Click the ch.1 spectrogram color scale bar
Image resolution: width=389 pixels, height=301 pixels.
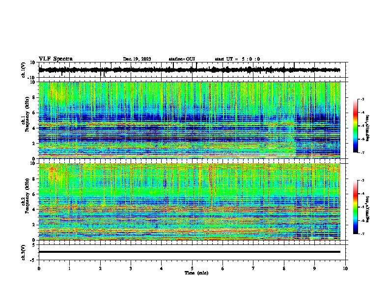pyautogui.click(x=356, y=126)
